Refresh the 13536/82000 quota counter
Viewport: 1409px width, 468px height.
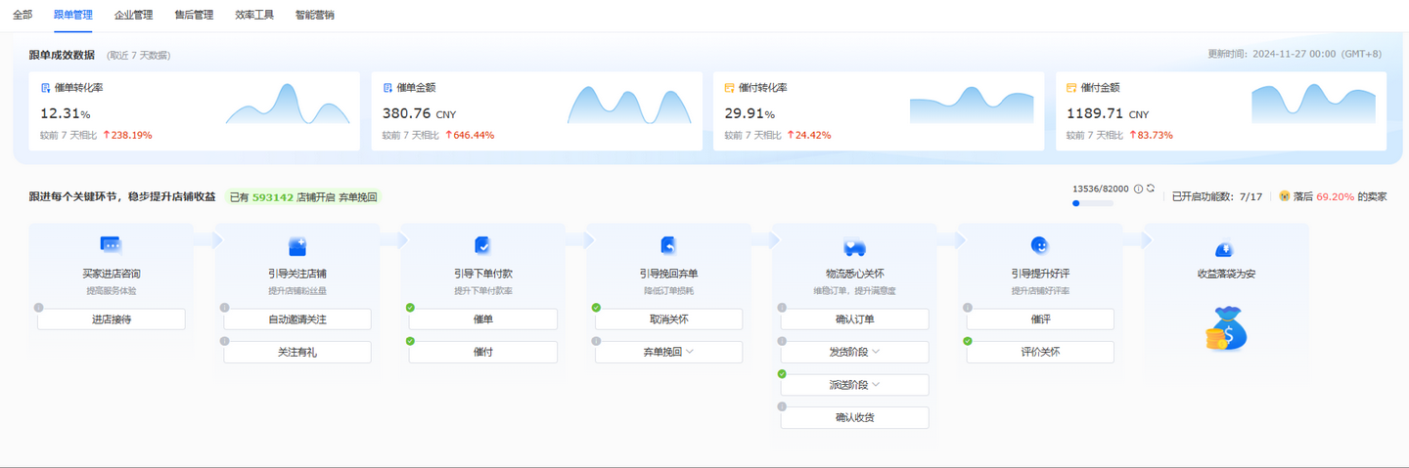[1151, 189]
